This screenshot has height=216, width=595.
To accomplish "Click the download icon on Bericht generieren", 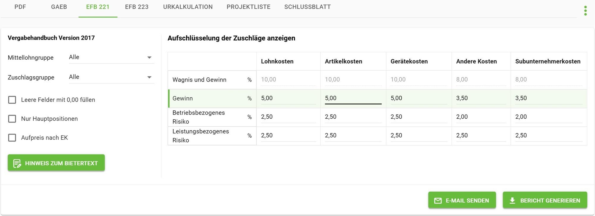I will click(512, 200).
